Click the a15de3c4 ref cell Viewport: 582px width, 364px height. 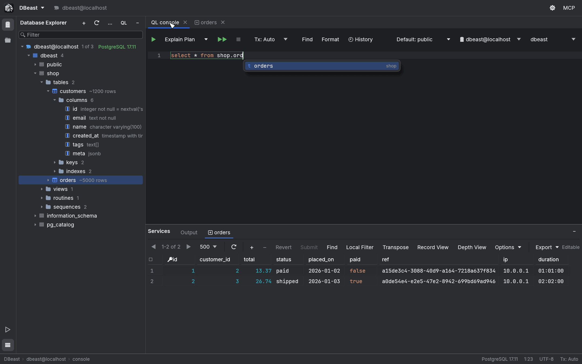pyautogui.click(x=439, y=271)
